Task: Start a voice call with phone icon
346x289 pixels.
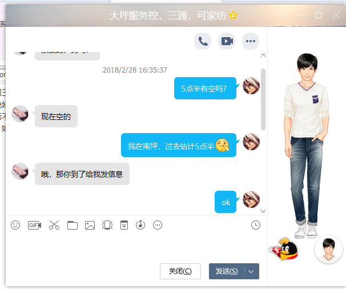Action: pyautogui.click(x=203, y=41)
